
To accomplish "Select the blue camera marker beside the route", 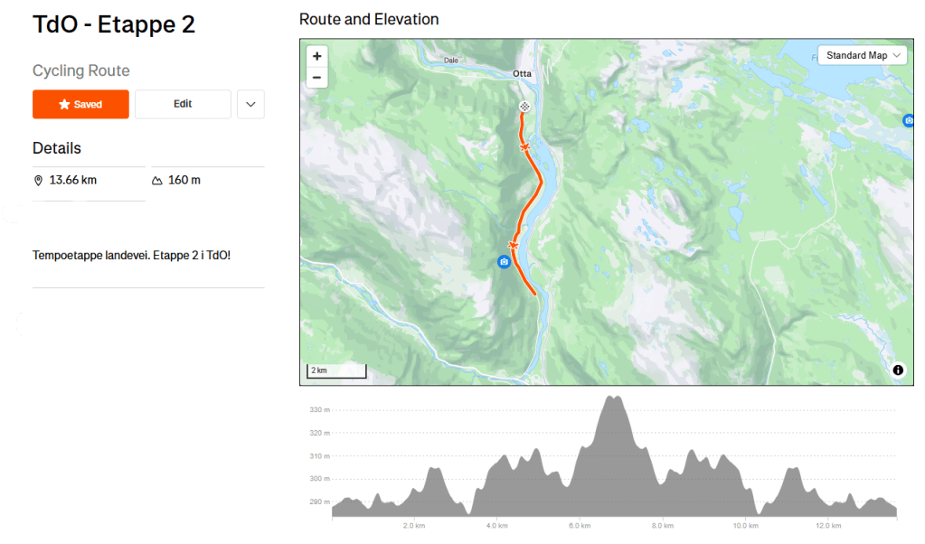I will pyautogui.click(x=504, y=262).
